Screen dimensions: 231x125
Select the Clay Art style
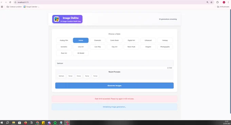coord(114,47)
